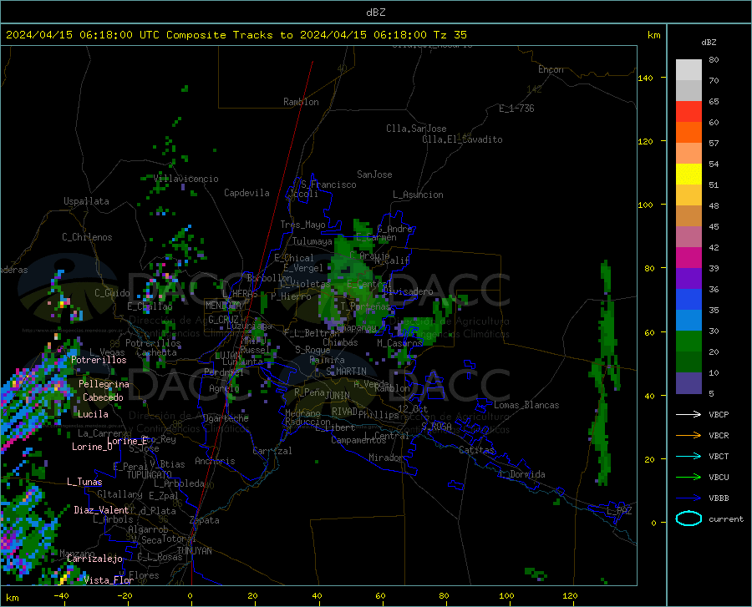
Task: Click the green VBCU arrow legend icon
Action: [688, 478]
